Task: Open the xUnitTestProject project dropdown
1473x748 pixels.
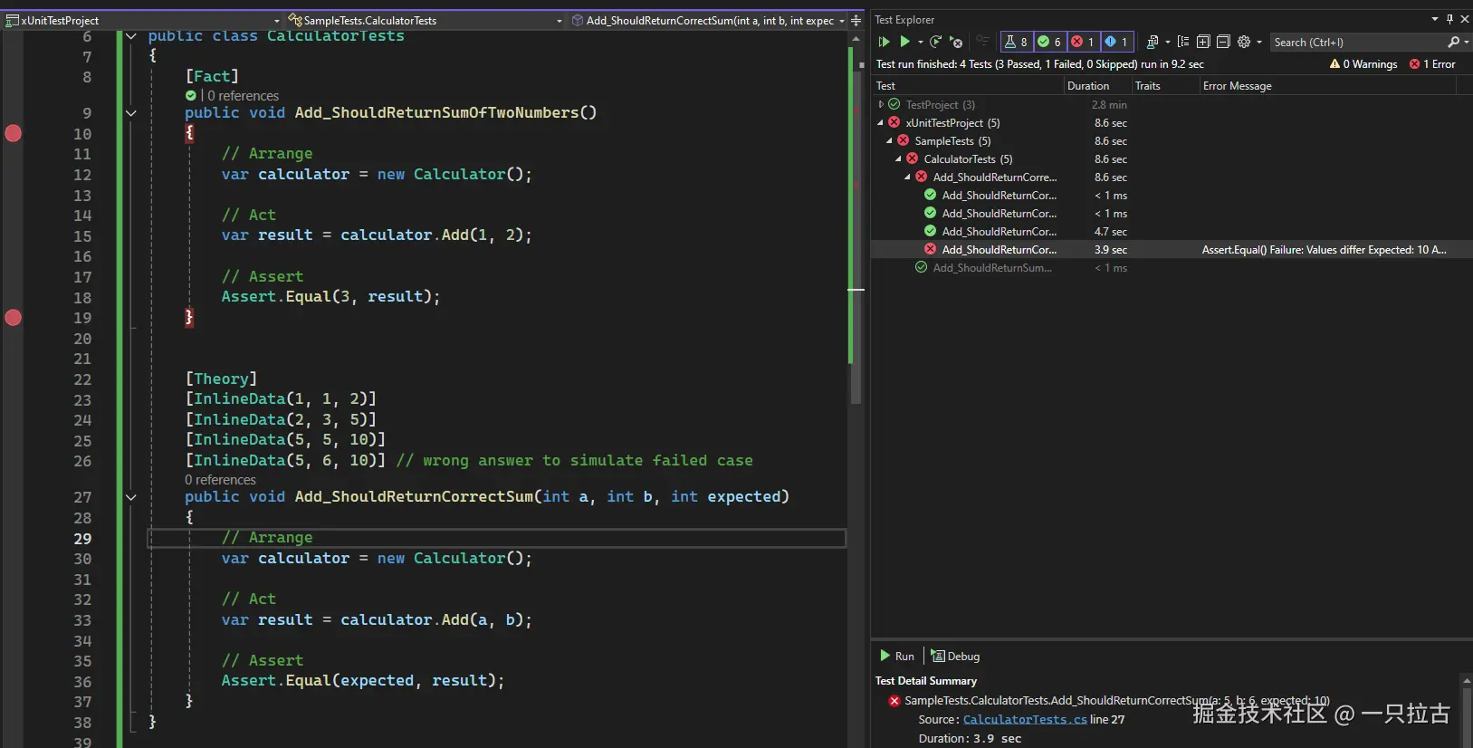Action: (277, 20)
